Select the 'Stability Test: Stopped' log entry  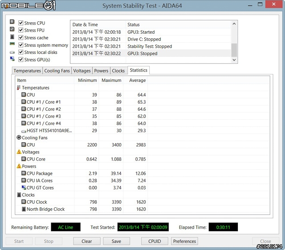151,46
